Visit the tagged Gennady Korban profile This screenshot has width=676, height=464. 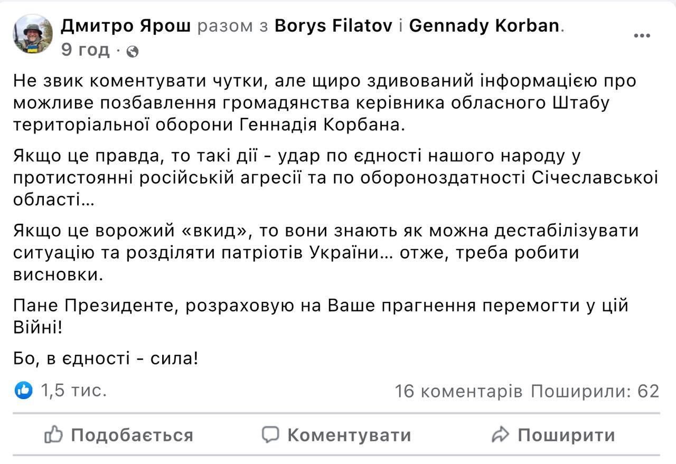(484, 26)
